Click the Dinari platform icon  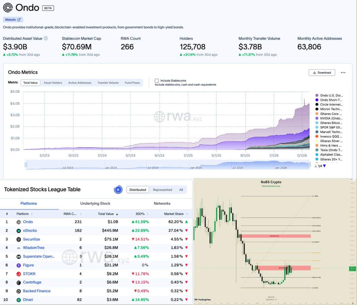pos(18,300)
